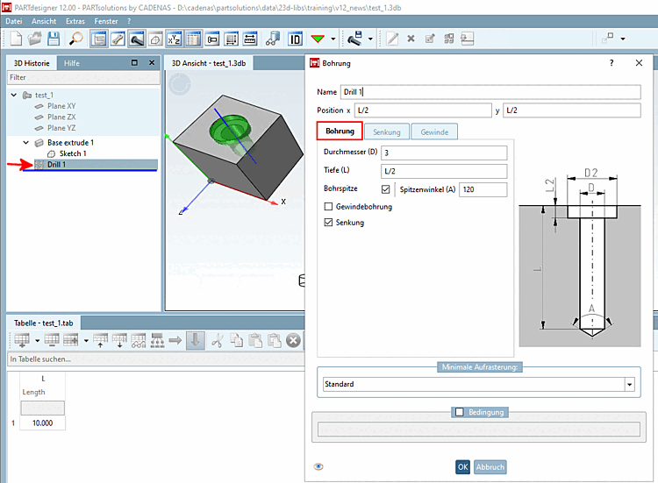
Task: Click the scissors cut icon in table toolbar
Action: (218, 340)
